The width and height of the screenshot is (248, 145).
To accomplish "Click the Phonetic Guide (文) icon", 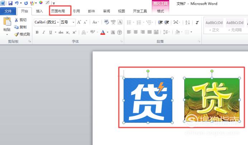I will [113, 22].
